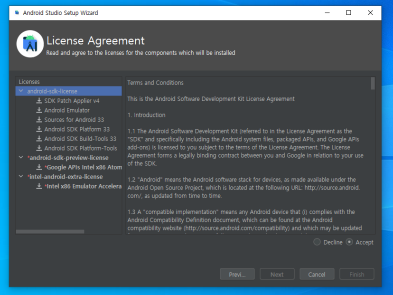Select Android SDK Platform 33 item
Screen dimensions: 393x295
pos(77,129)
